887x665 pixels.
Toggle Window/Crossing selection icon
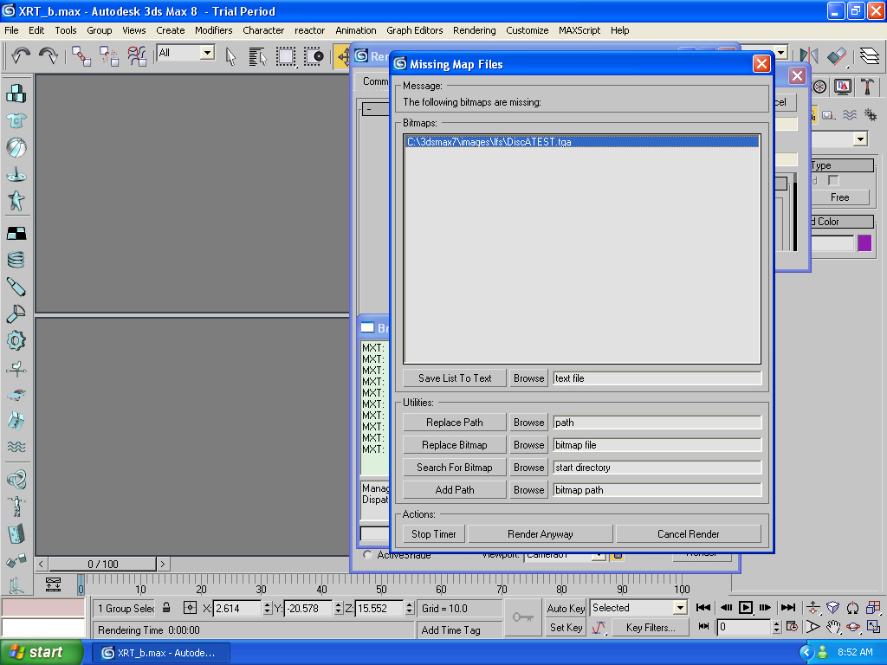pos(314,56)
